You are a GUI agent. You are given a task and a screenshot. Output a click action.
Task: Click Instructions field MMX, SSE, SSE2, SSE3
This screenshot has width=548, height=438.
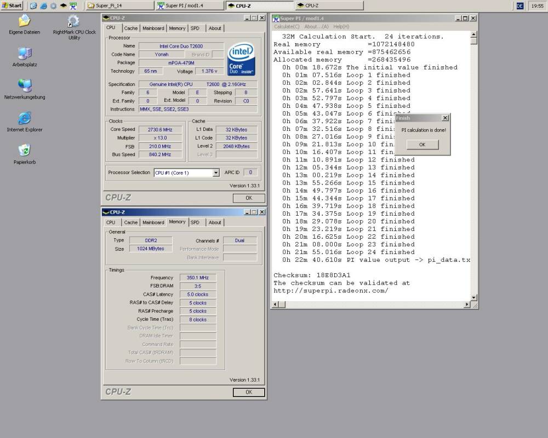tap(198, 109)
